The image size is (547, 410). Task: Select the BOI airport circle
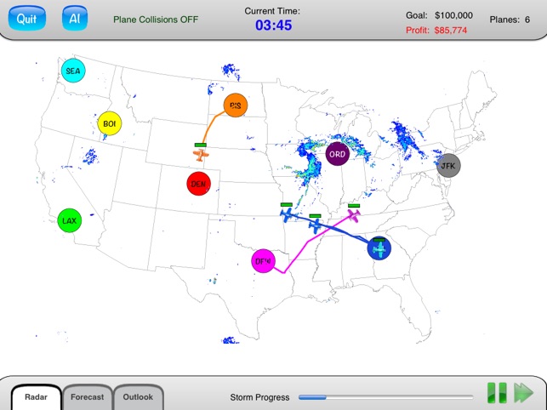pyautogui.click(x=110, y=123)
